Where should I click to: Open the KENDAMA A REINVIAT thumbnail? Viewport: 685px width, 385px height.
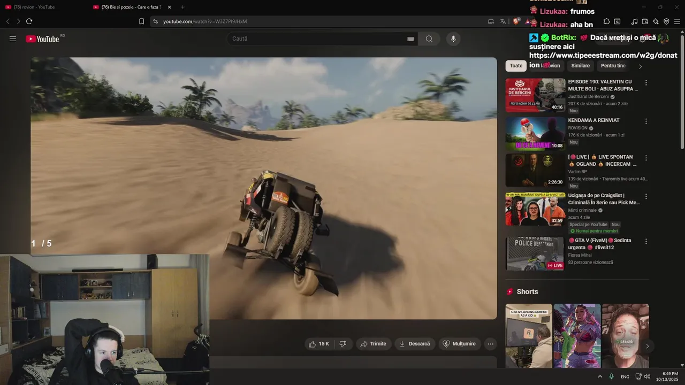point(535,134)
